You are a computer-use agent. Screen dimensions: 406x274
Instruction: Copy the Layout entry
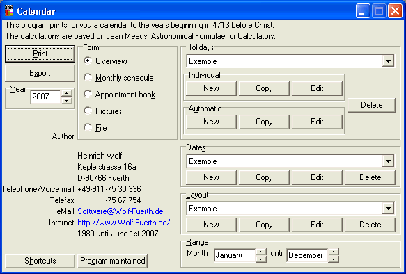click(264, 225)
